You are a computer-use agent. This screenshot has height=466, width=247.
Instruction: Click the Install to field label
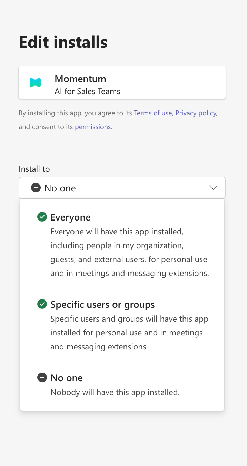34,169
